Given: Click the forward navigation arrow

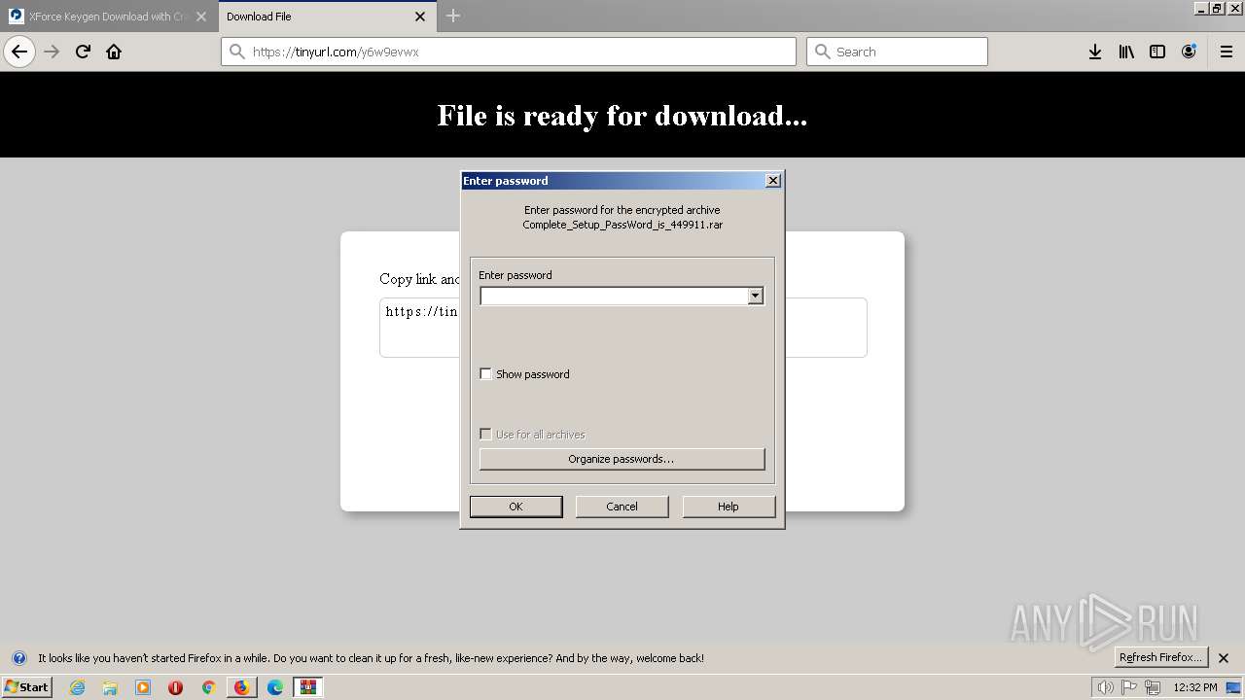Looking at the screenshot, I should (52, 52).
